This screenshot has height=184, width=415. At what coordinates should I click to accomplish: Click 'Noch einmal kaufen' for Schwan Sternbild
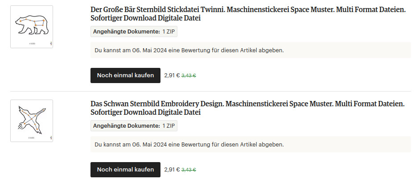coord(125,170)
